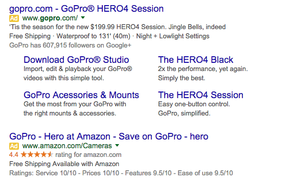Click the 4.4 rating number

14,155
